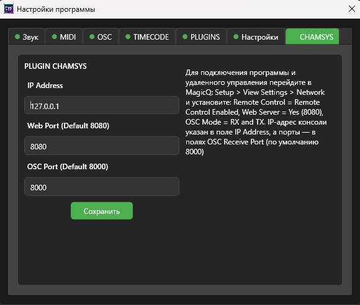Open the MIDI tab
This screenshot has width=360, height=305.
(x=64, y=37)
